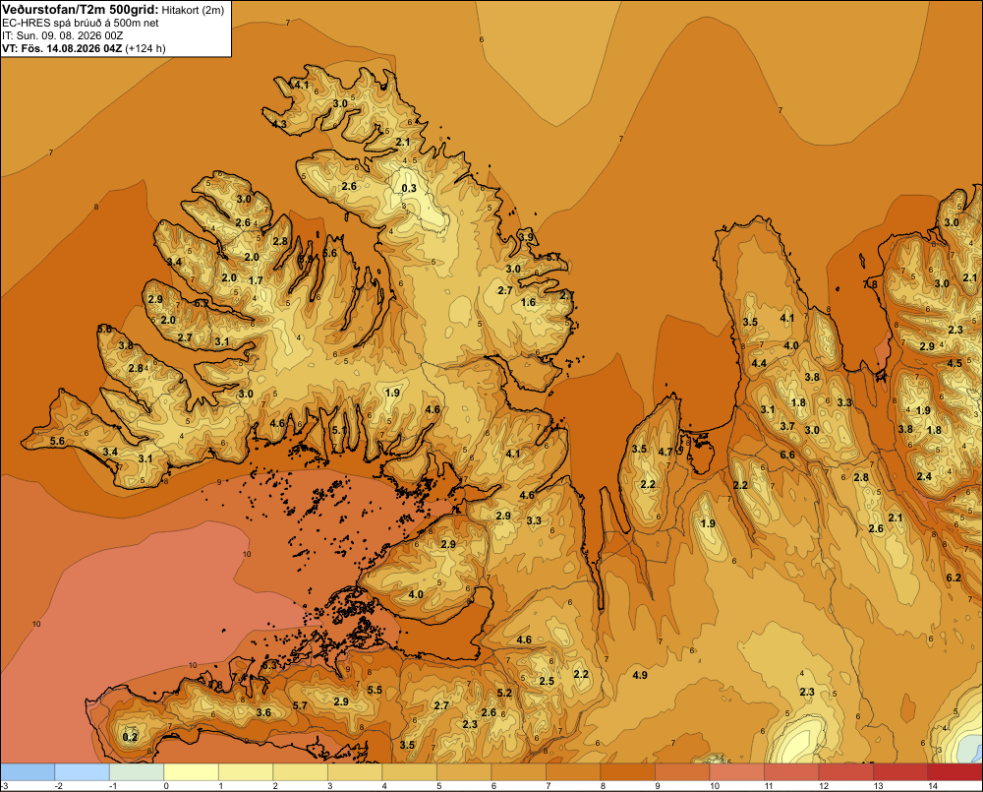Screen dimensions: 983x792
Task: Click the 5.5 temperature value on the map
Action: pyautogui.click(x=375, y=691)
